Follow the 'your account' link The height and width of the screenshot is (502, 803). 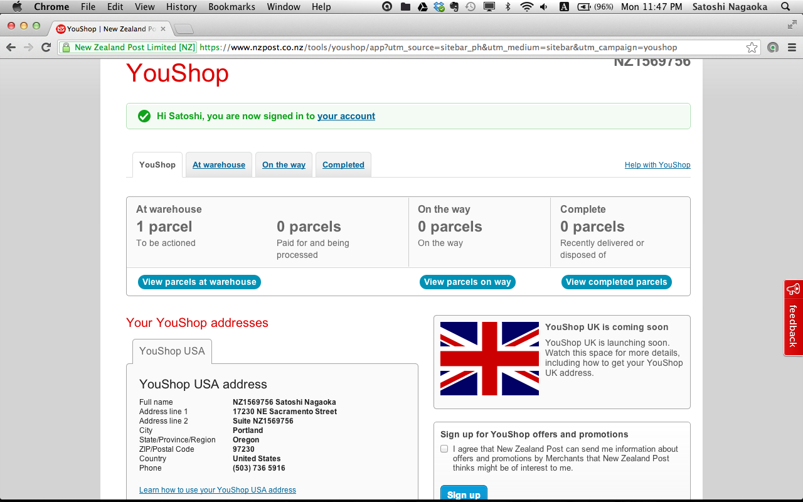click(x=346, y=116)
